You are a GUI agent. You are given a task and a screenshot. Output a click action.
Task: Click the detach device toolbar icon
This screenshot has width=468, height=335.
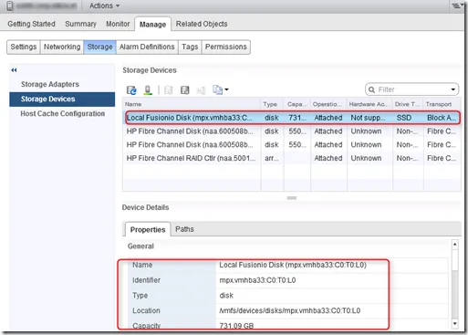pos(184,90)
